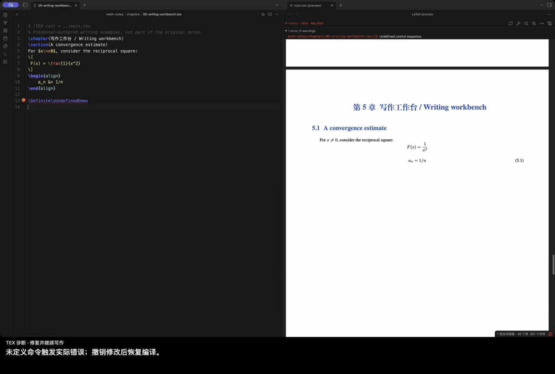This screenshot has width=555, height=374.
Task: Click the \DefinitelyUndefinedDemo command text
Action: pos(58,101)
